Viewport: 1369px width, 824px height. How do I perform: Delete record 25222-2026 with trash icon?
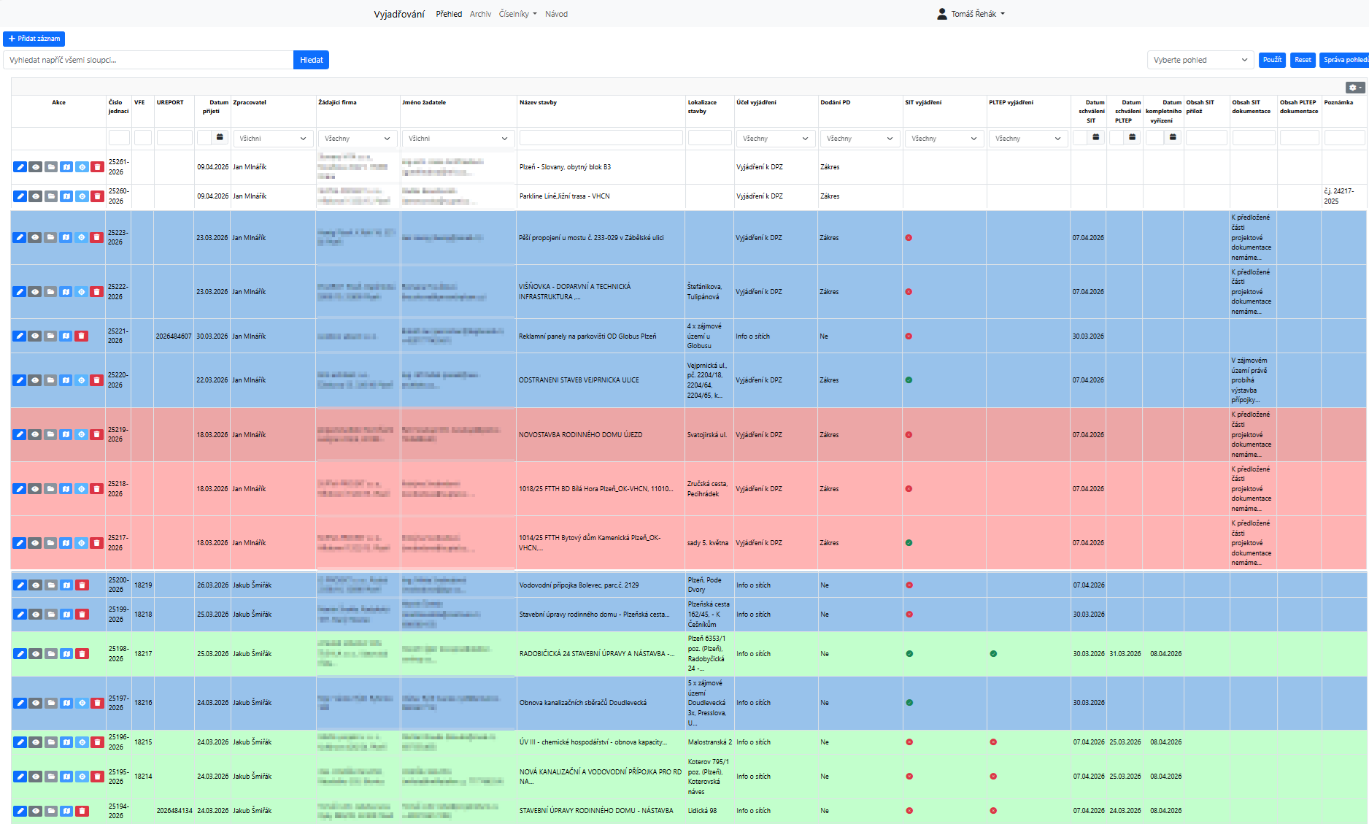(96, 292)
